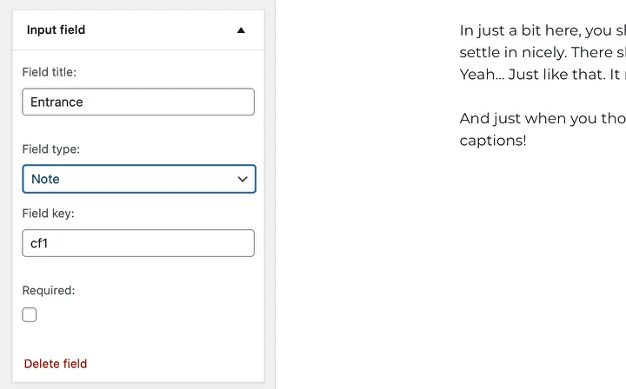Click empty panel space right of Delete field
The width and height of the screenshot is (626, 389).
coord(174,364)
